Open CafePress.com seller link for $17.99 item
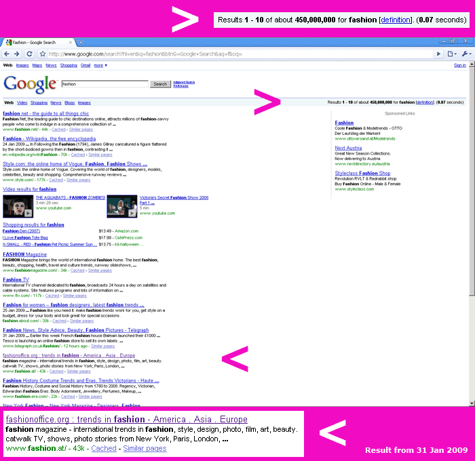 (x=128, y=237)
